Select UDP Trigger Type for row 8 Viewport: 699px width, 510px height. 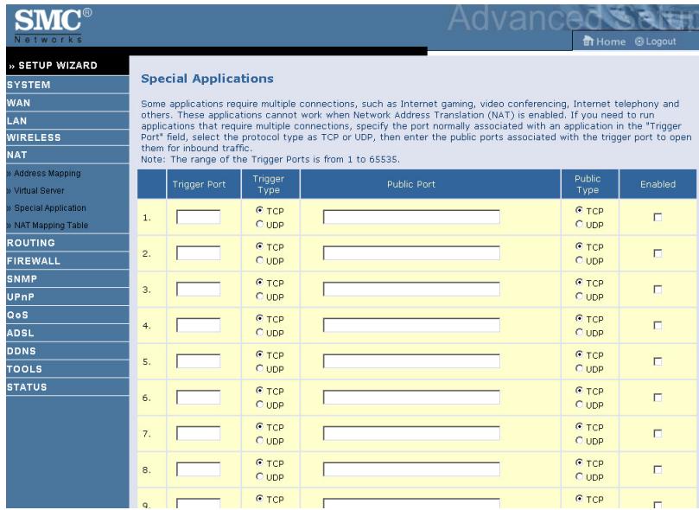pos(259,477)
